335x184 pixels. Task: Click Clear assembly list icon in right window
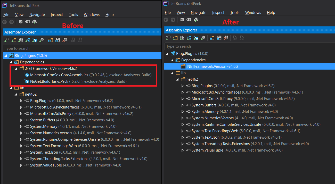[226, 38]
